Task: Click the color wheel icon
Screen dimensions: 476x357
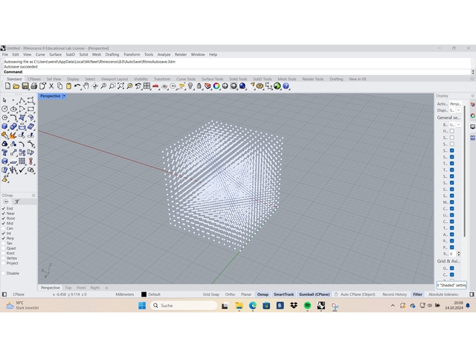Action: point(216,86)
